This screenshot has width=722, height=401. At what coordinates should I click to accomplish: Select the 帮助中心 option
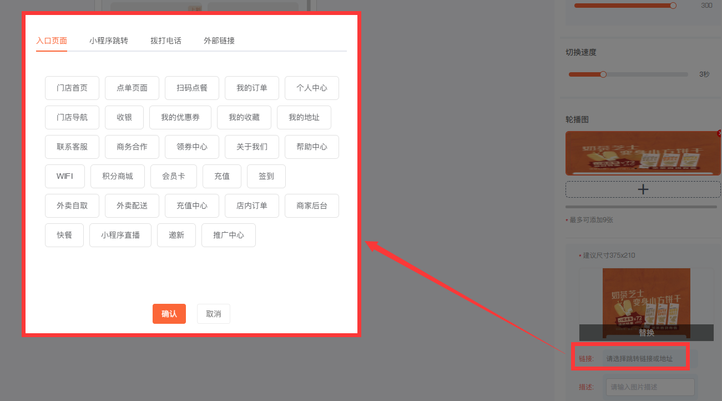tap(312, 147)
